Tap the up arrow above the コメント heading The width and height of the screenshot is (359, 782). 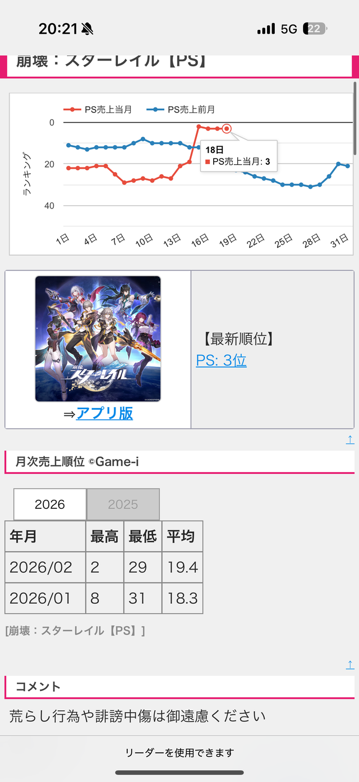tap(350, 665)
